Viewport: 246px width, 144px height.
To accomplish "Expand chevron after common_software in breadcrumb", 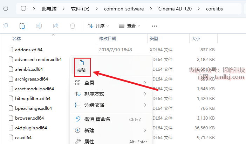I will 151,9.
